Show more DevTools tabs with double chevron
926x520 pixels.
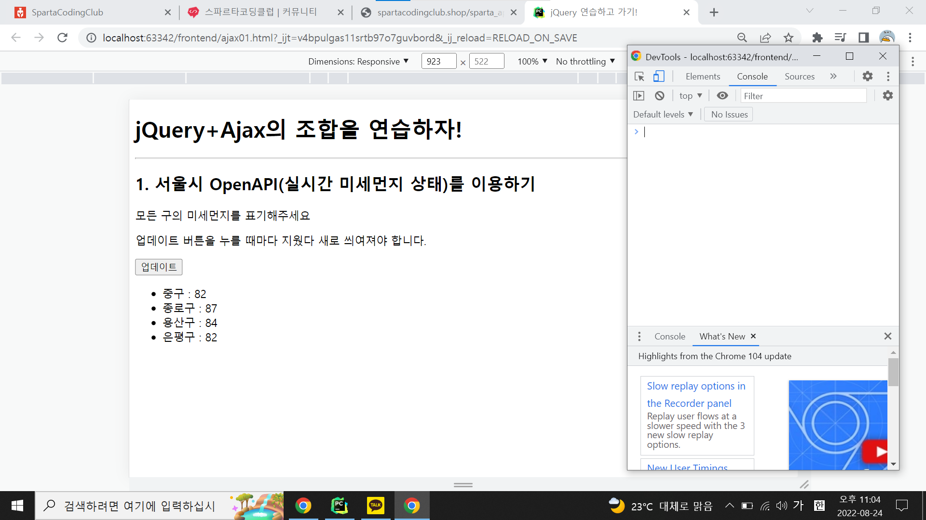833,76
